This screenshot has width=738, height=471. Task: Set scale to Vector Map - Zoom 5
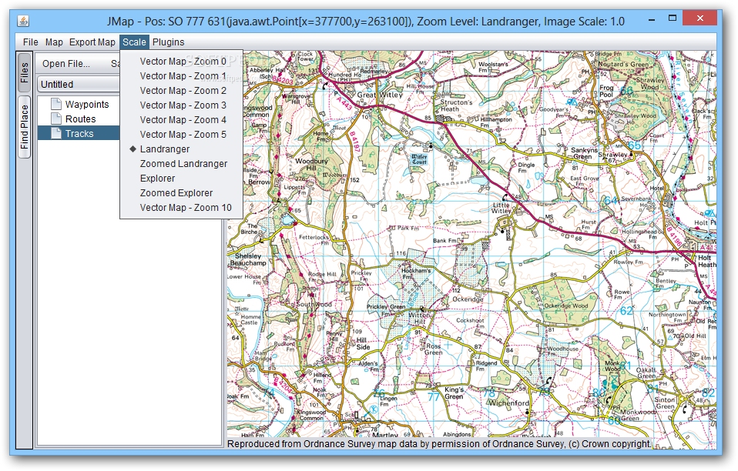click(182, 134)
